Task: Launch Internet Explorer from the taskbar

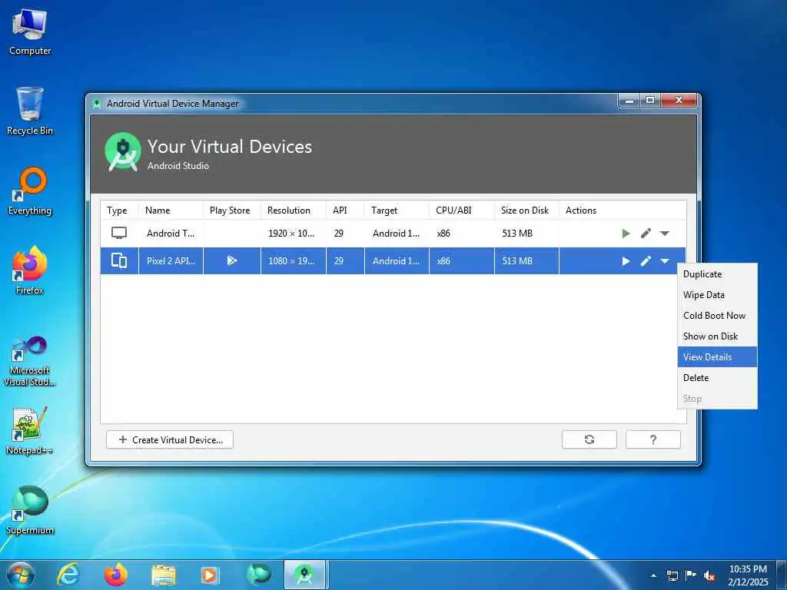Action: tap(68, 575)
